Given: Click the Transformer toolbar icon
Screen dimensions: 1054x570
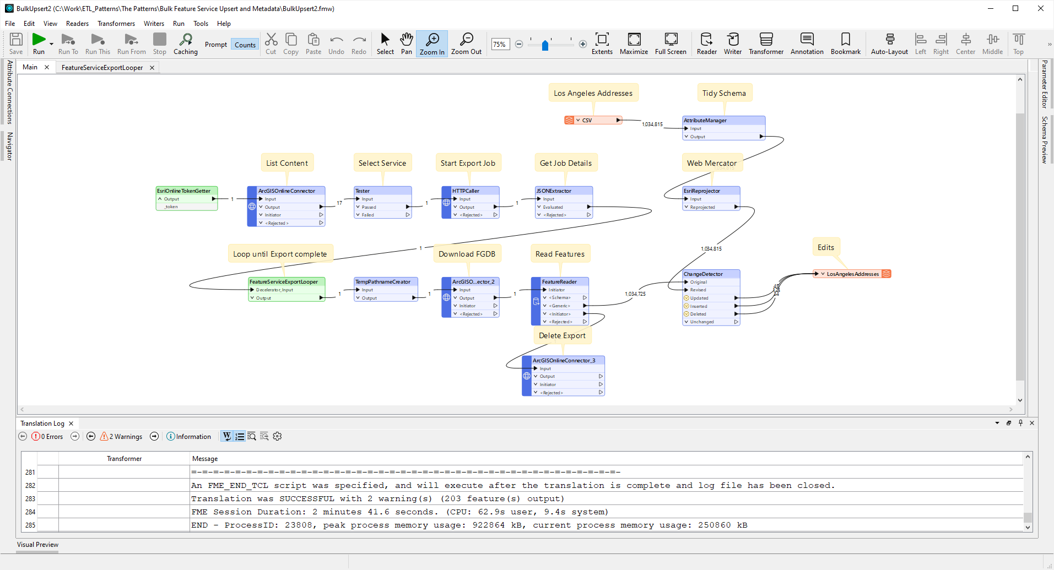Looking at the screenshot, I should pos(765,44).
